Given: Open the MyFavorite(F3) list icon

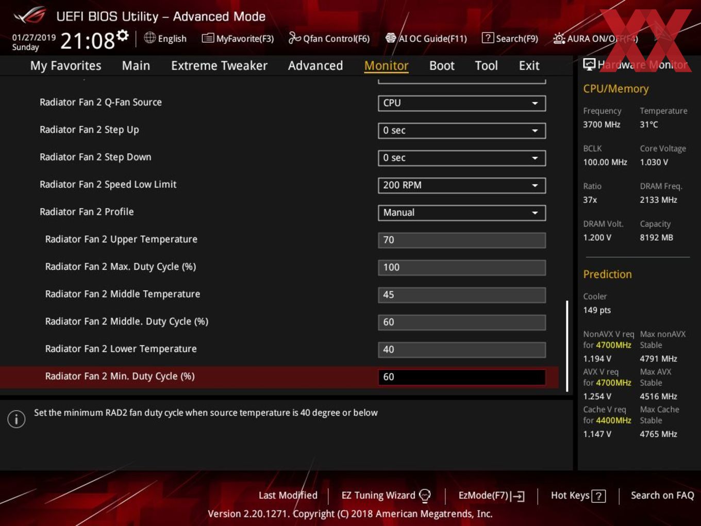Looking at the screenshot, I should pyautogui.click(x=208, y=38).
